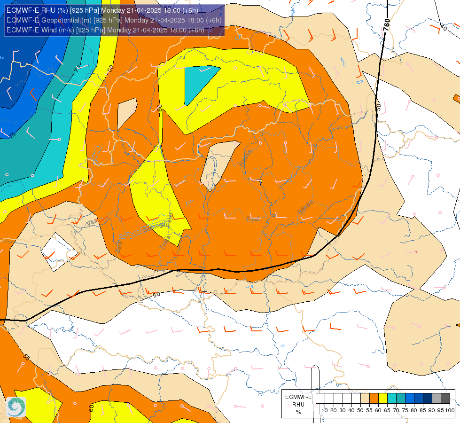This screenshot has height=423, width=460.
Task: Click the Zala county label
Action: point(118,247)
